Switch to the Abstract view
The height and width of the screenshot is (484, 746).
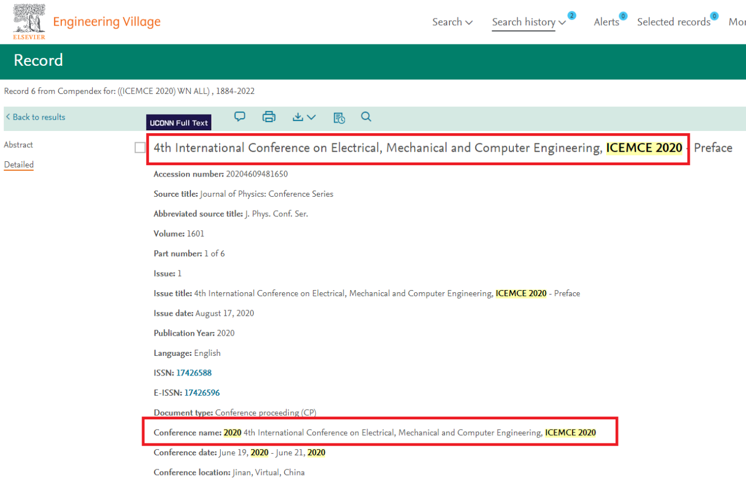tap(19, 144)
